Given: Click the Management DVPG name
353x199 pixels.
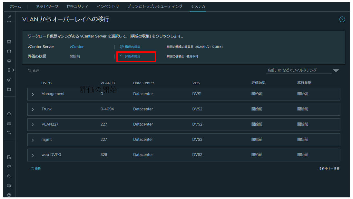Looking at the screenshot, I should pyautogui.click(x=53, y=94).
